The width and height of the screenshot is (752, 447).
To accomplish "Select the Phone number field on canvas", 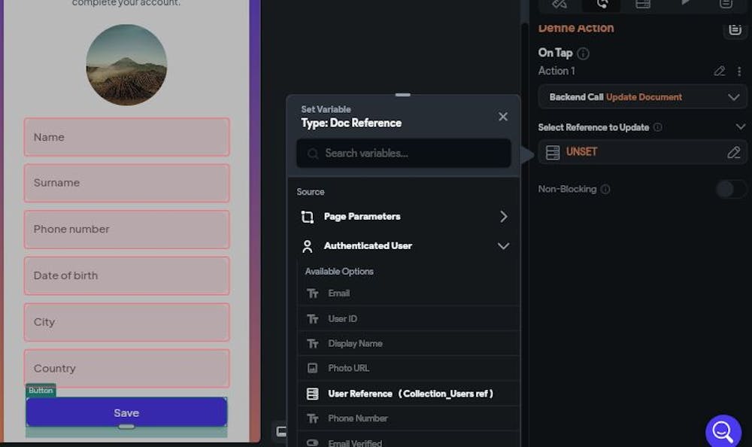I will click(x=126, y=230).
